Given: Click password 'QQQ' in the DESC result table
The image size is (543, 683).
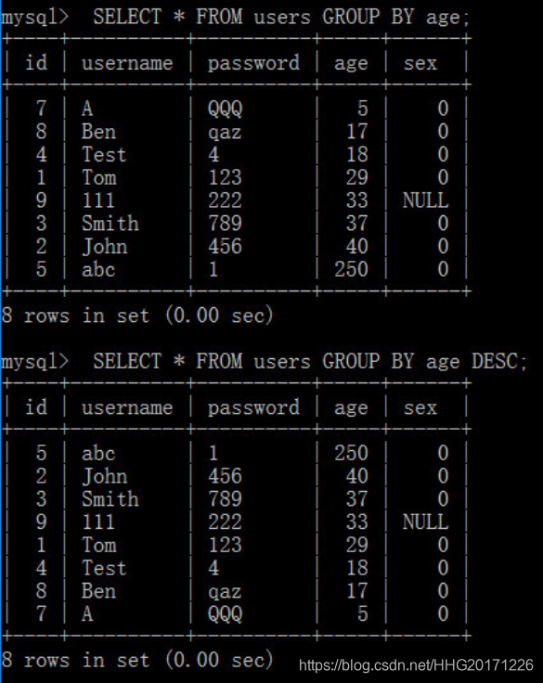Looking at the screenshot, I should 225,614.
